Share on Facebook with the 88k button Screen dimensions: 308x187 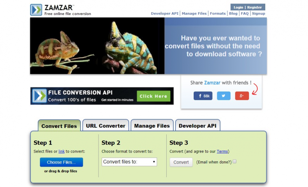[x=203, y=96]
